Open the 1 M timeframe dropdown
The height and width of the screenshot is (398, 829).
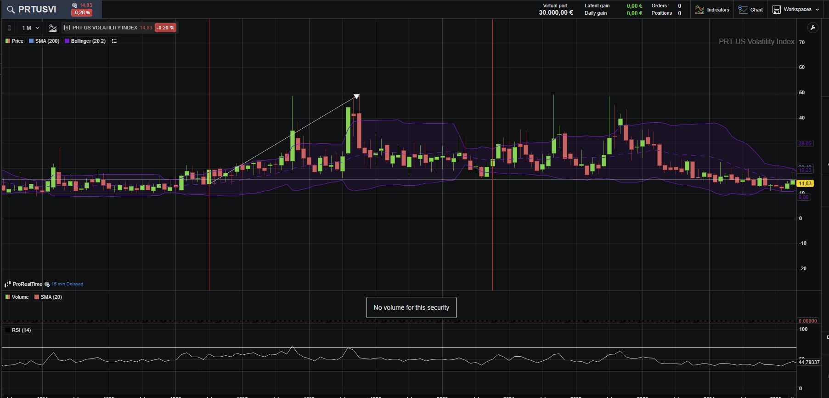[x=30, y=28]
